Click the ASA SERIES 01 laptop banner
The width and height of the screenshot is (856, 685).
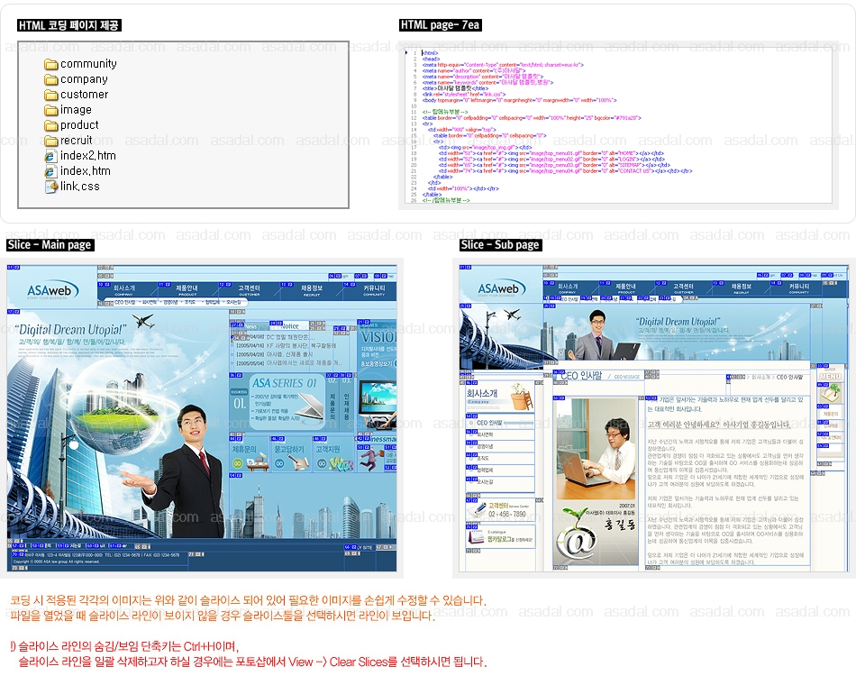286,401
